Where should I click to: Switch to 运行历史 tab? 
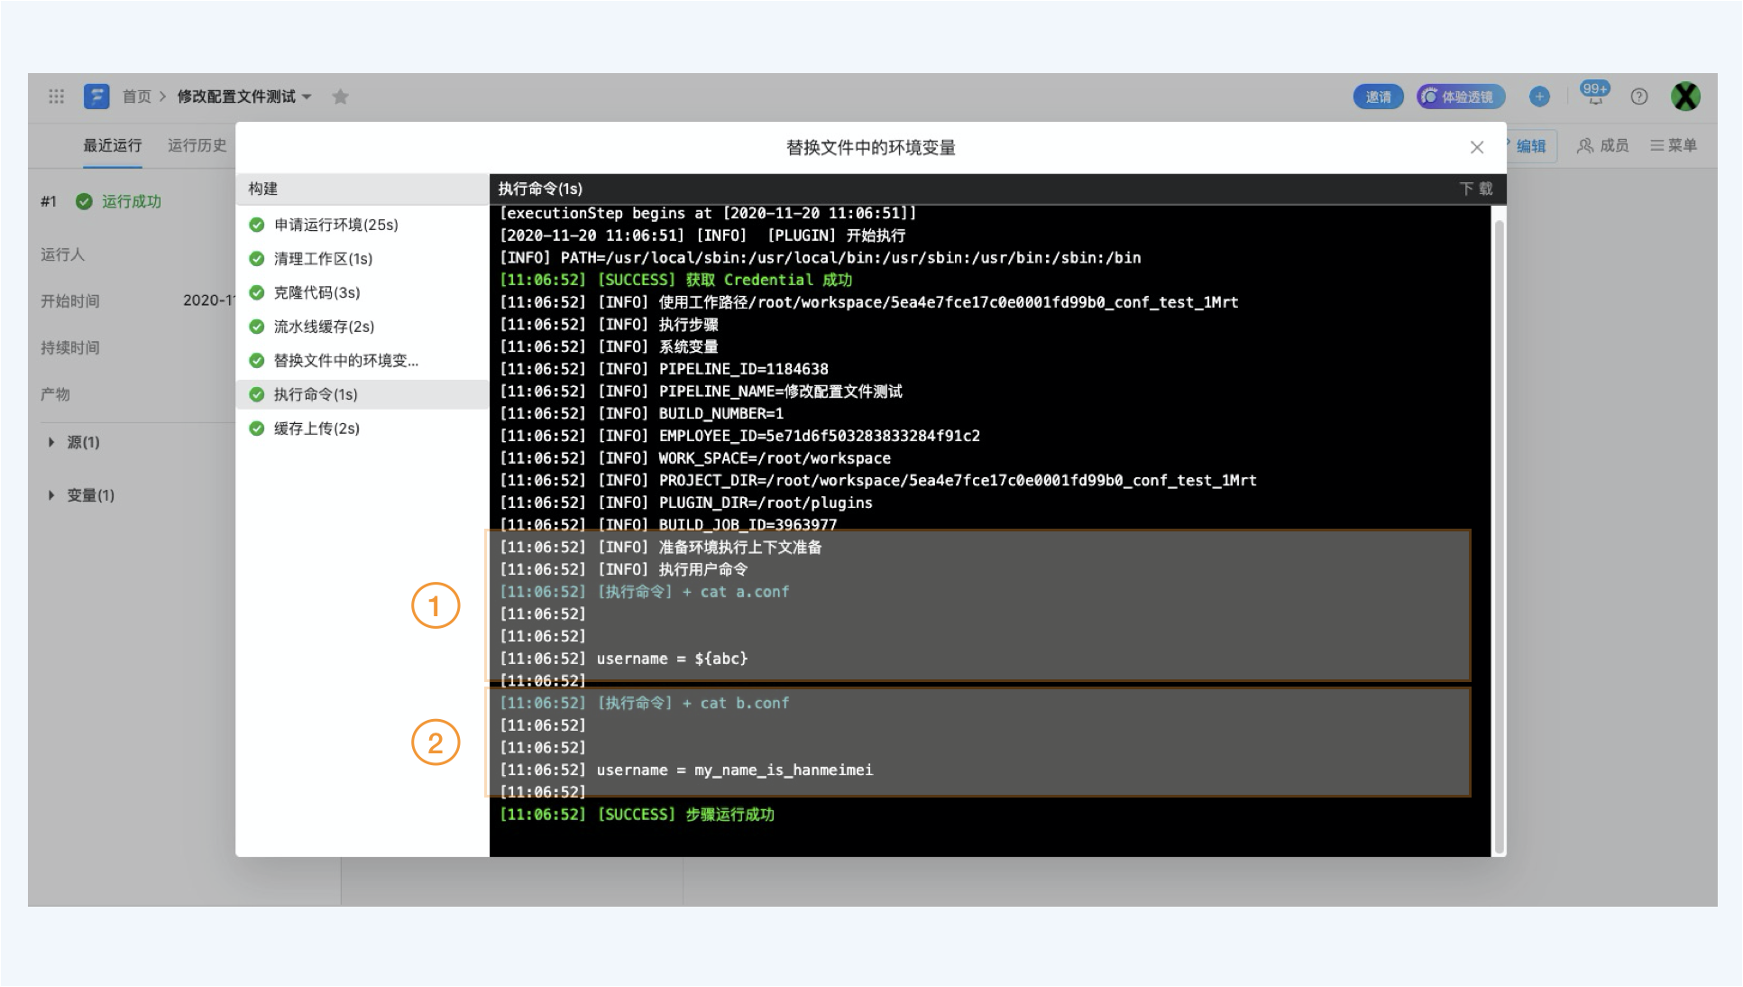coord(197,145)
